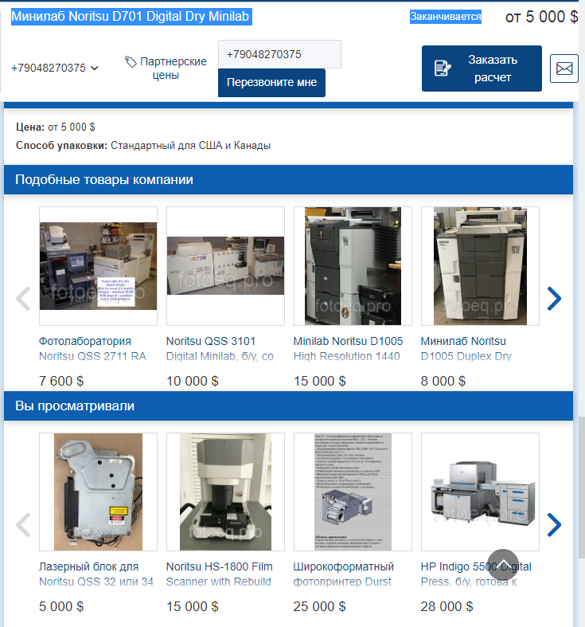
Task: Go to previous items in Вы просматривали carousel
Action: pyautogui.click(x=23, y=524)
